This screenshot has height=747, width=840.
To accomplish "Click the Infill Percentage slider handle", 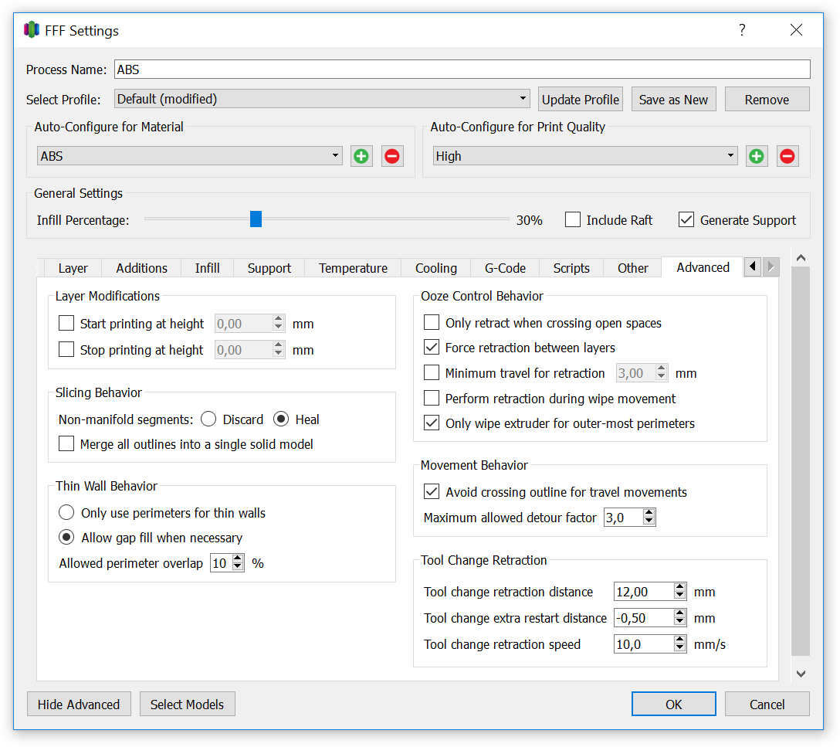I will (256, 219).
